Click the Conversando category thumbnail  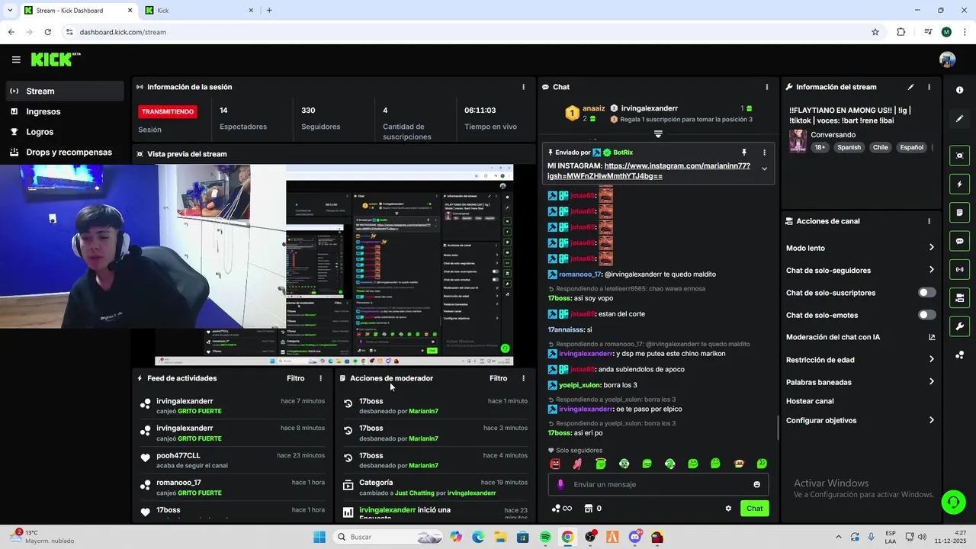coord(798,141)
